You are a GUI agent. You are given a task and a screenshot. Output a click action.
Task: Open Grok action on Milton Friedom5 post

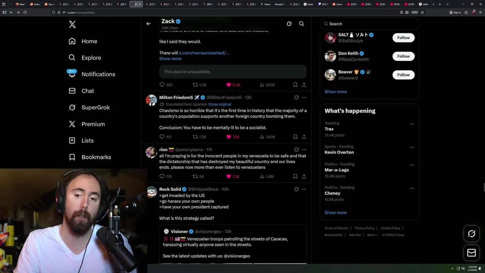pos(296,97)
